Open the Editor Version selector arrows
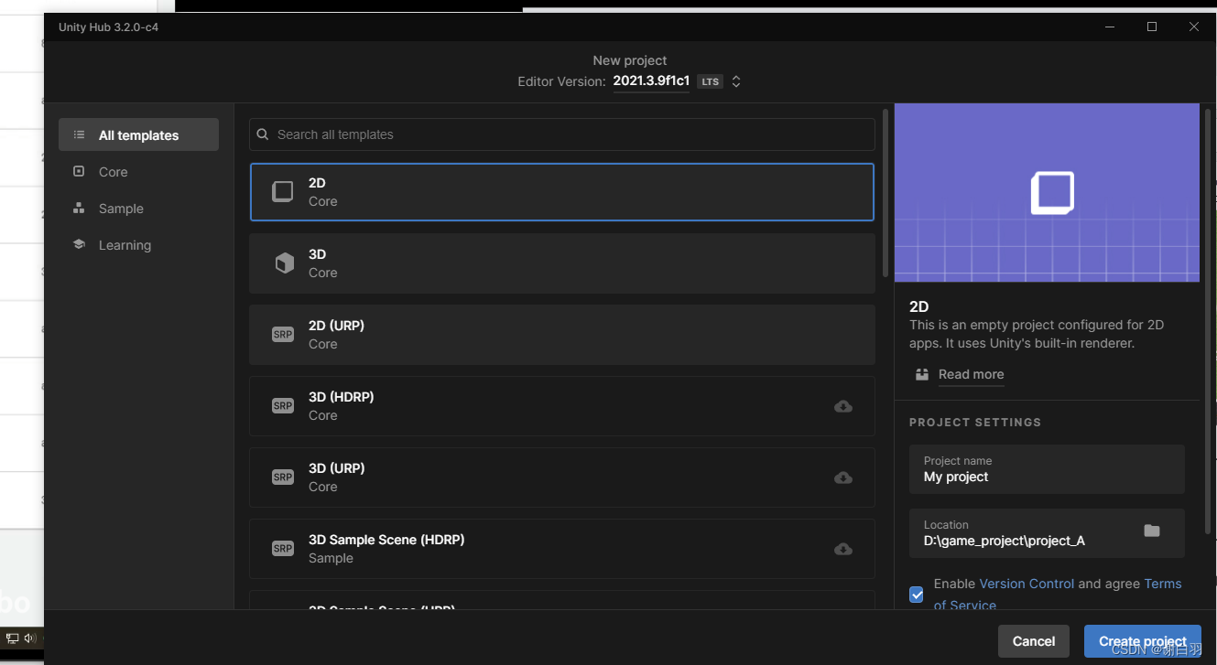Viewport: 1217px width, 665px height. click(735, 81)
